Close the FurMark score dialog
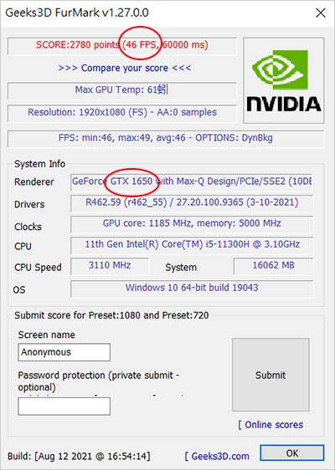 coord(321,13)
